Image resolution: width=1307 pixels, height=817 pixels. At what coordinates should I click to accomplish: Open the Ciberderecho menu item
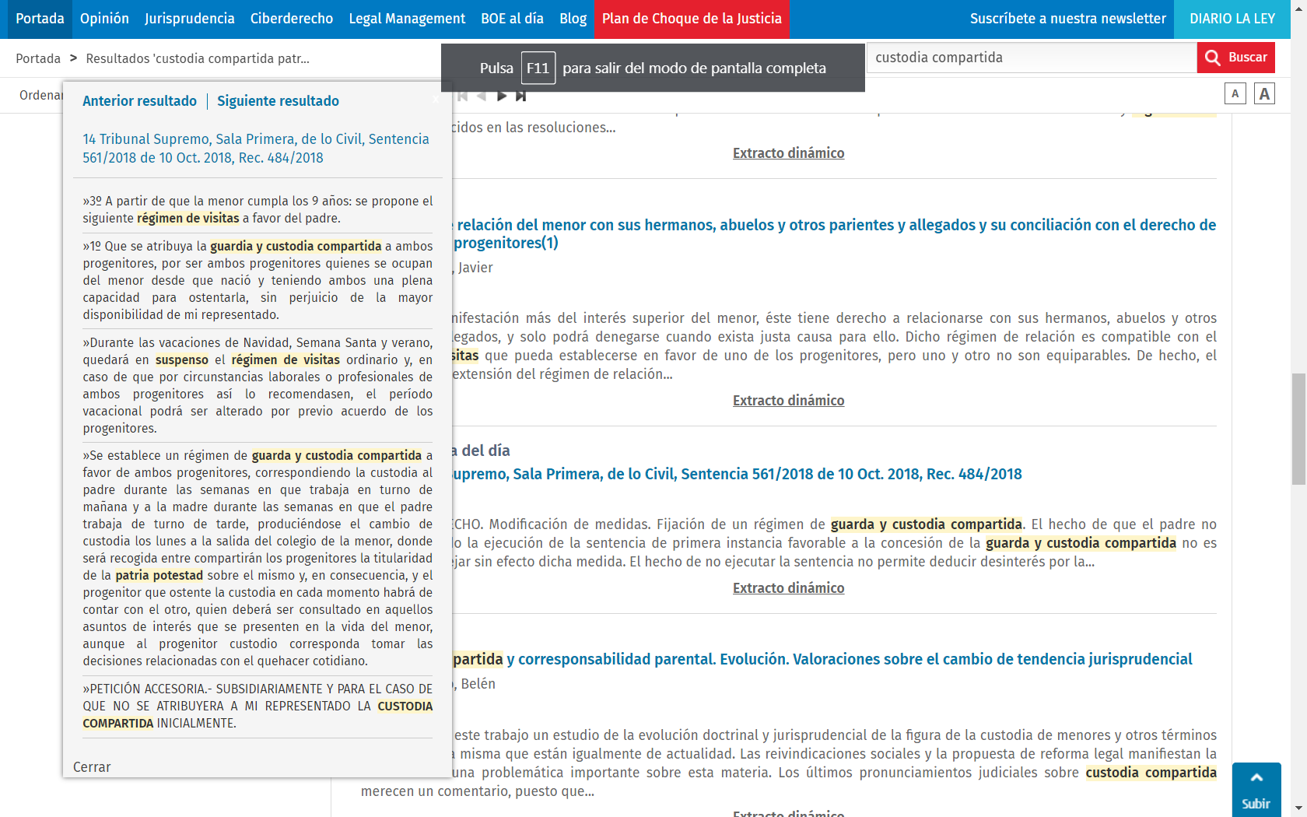(292, 19)
